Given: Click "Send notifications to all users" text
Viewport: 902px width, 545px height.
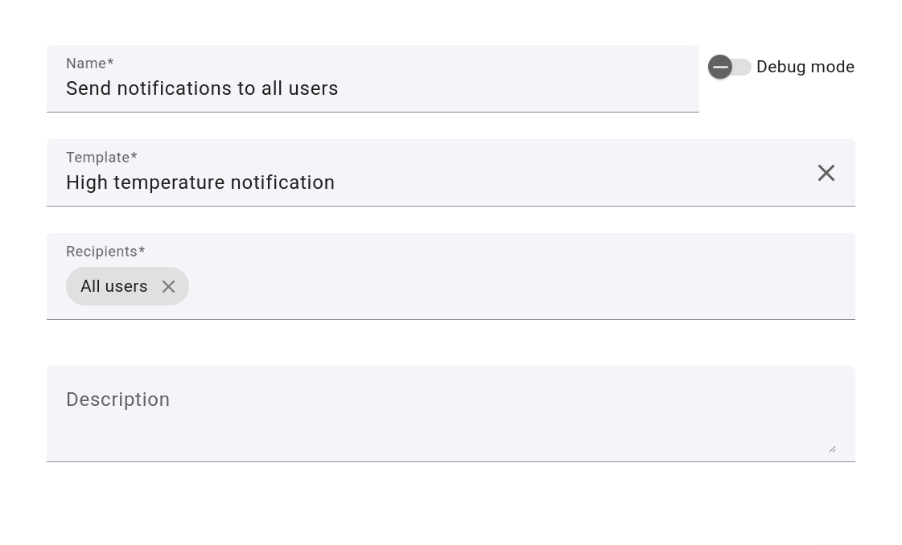Looking at the screenshot, I should [202, 88].
